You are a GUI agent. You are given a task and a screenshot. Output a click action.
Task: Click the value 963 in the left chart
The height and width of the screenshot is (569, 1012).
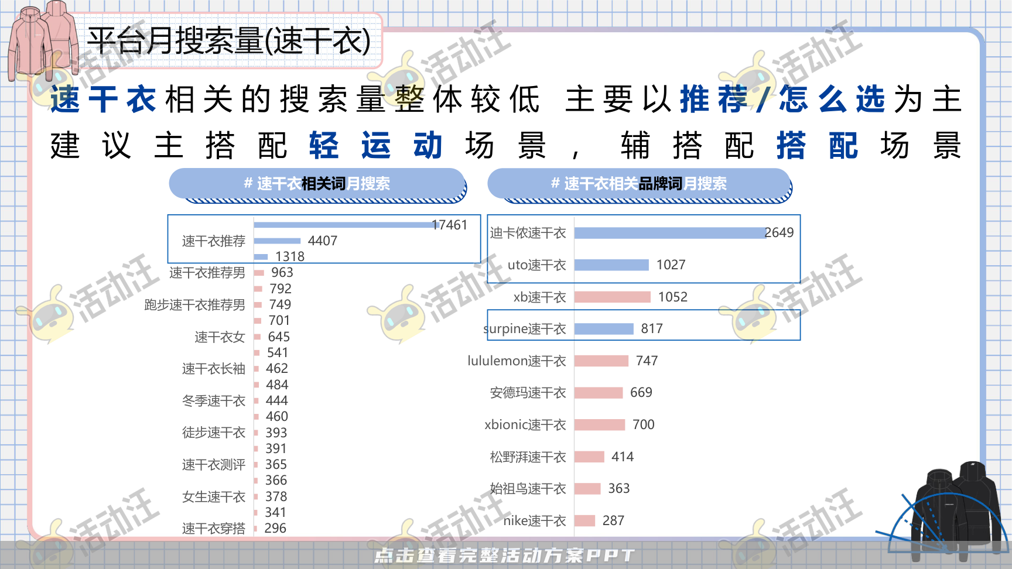click(x=282, y=273)
